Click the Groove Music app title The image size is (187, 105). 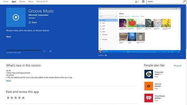(41, 11)
